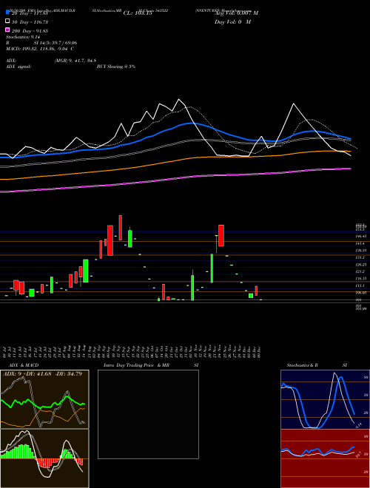This screenshot has width=370, height=488.
Task: Click the 'ADX & MACD' panel title
Action: coord(24,365)
